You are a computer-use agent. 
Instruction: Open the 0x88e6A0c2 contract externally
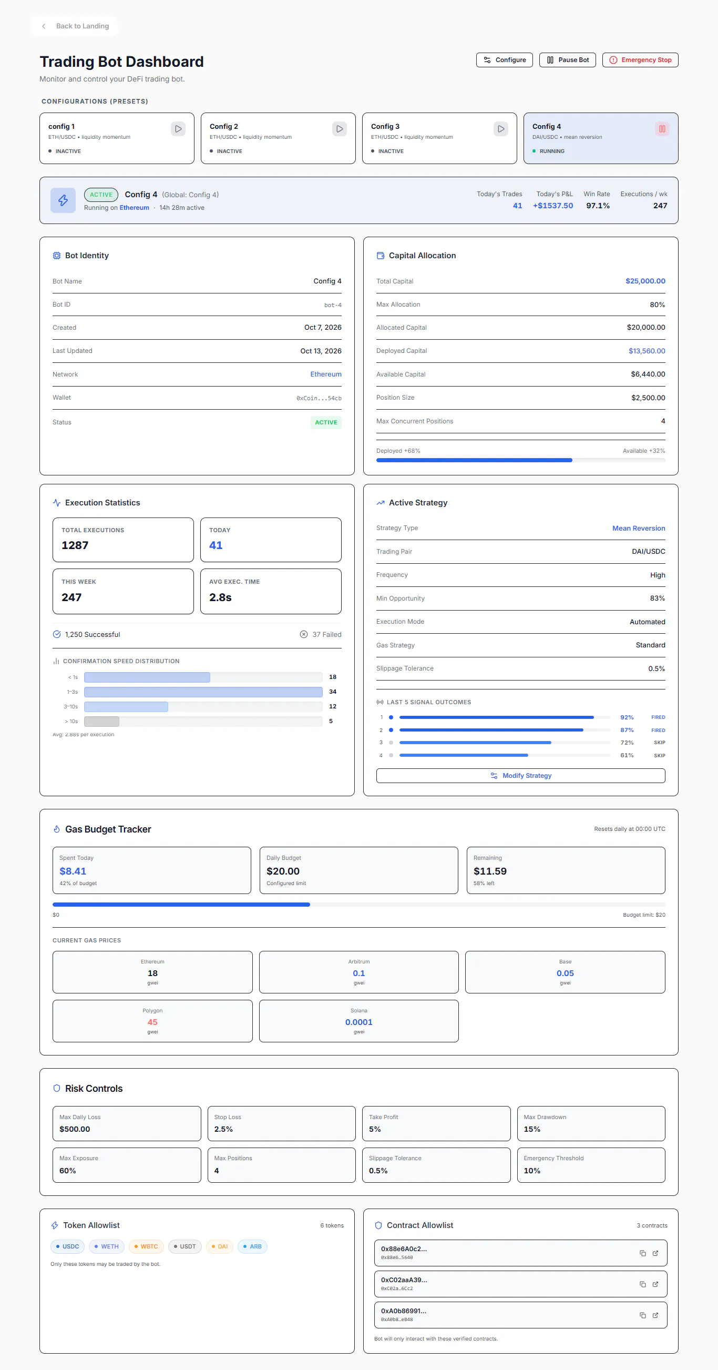[655, 1254]
